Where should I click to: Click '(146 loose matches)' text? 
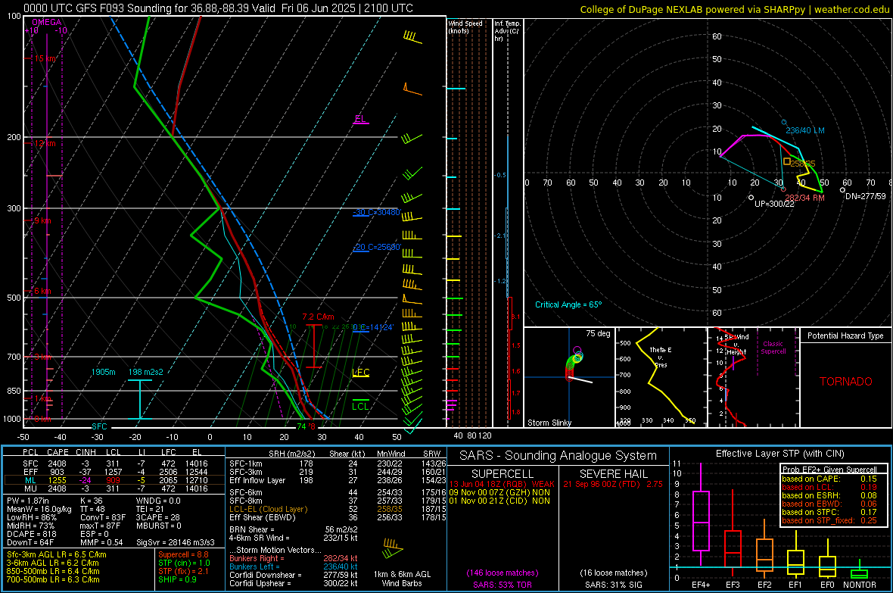pyautogui.click(x=502, y=573)
